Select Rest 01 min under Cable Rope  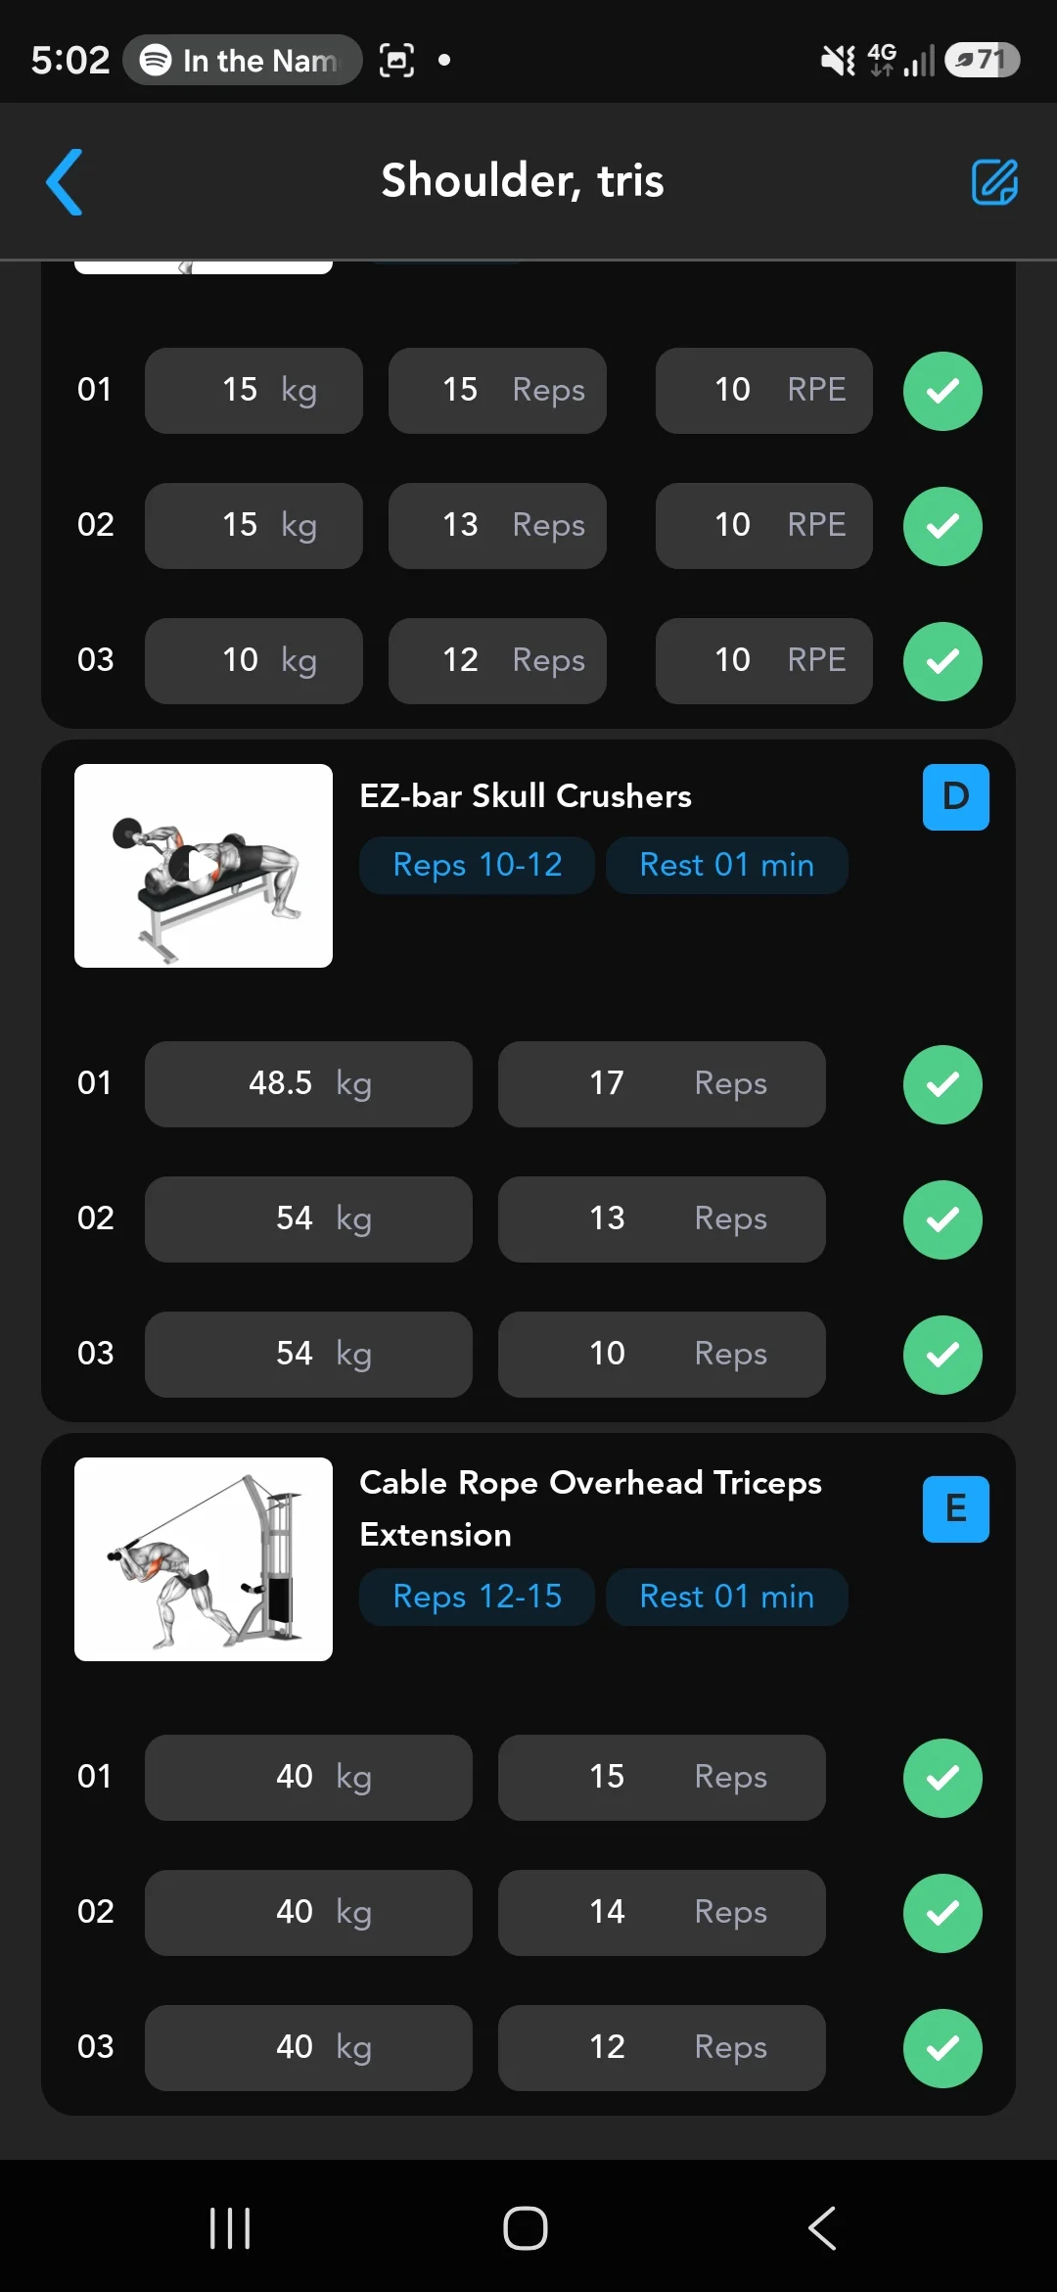tap(727, 1597)
